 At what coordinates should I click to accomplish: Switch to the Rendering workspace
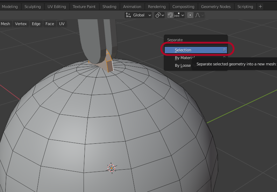coord(157,7)
